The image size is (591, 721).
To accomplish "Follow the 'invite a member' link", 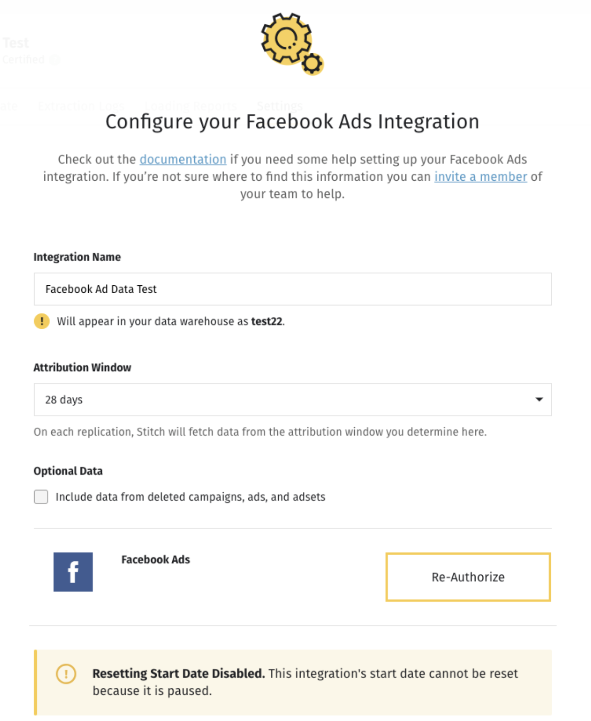I will click(x=480, y=177).
